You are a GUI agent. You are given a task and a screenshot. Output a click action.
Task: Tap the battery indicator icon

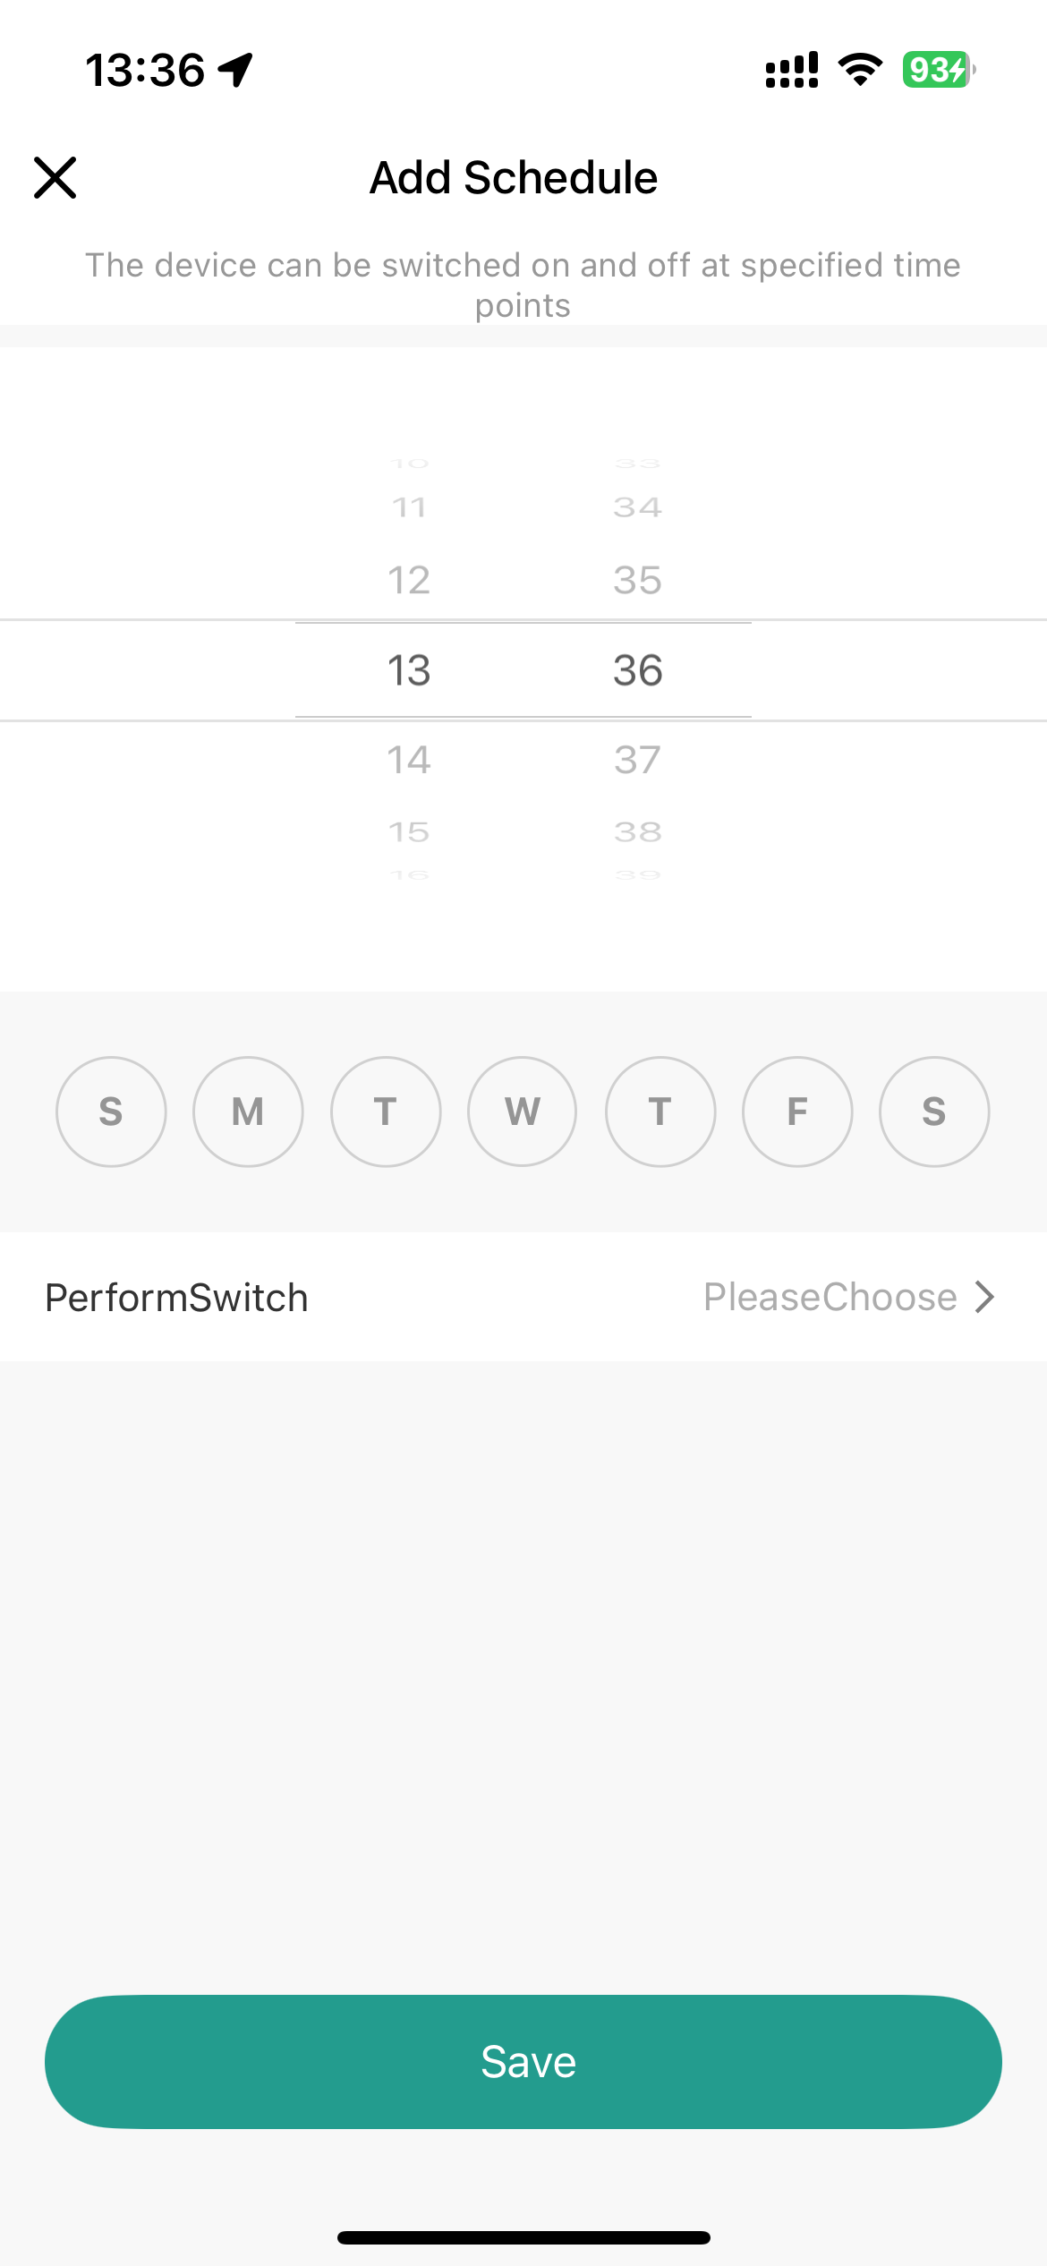tap(938, 70)
